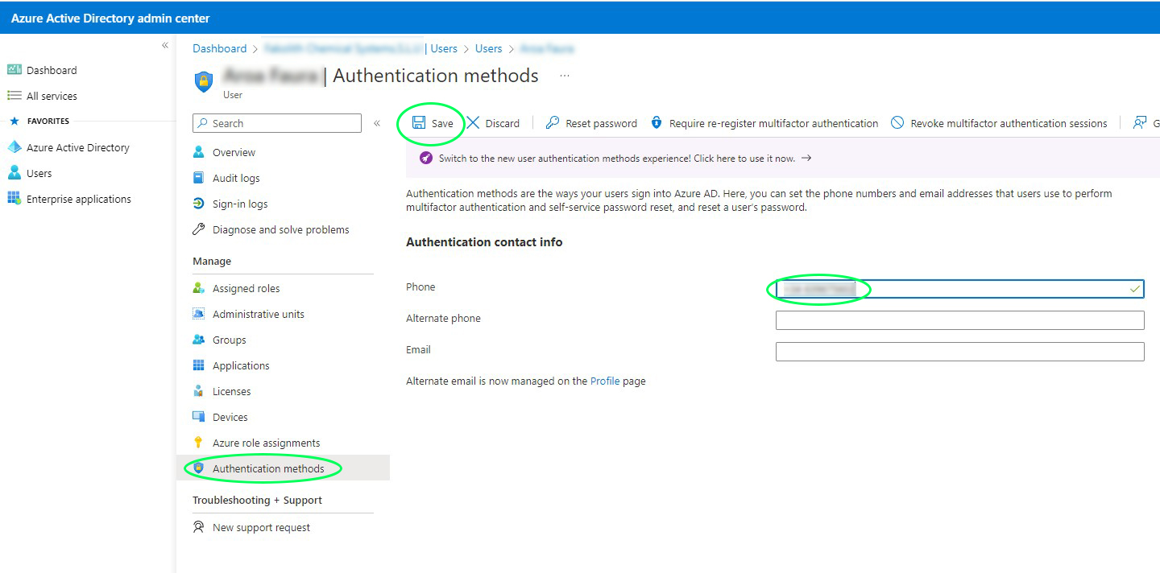The width and height of the screenshot is (1160, 573).
Task: Open New support request
Action: pyautogui.click(x=261, y=527)
